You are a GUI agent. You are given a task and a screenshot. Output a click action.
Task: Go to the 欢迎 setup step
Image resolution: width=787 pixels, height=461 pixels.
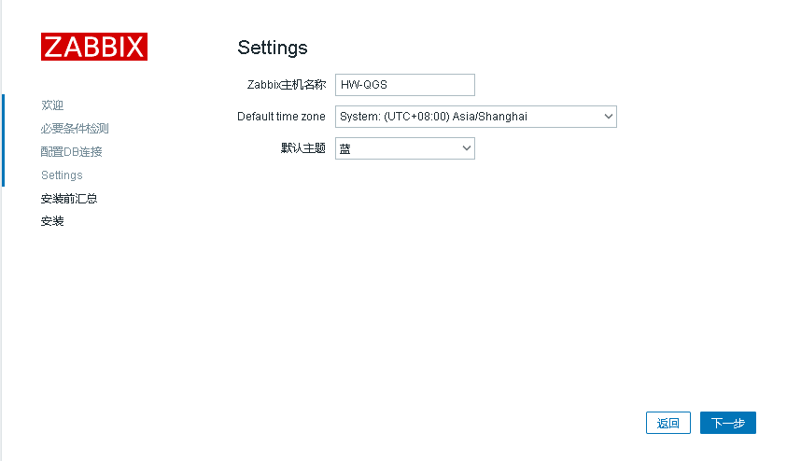pos(52,105)
